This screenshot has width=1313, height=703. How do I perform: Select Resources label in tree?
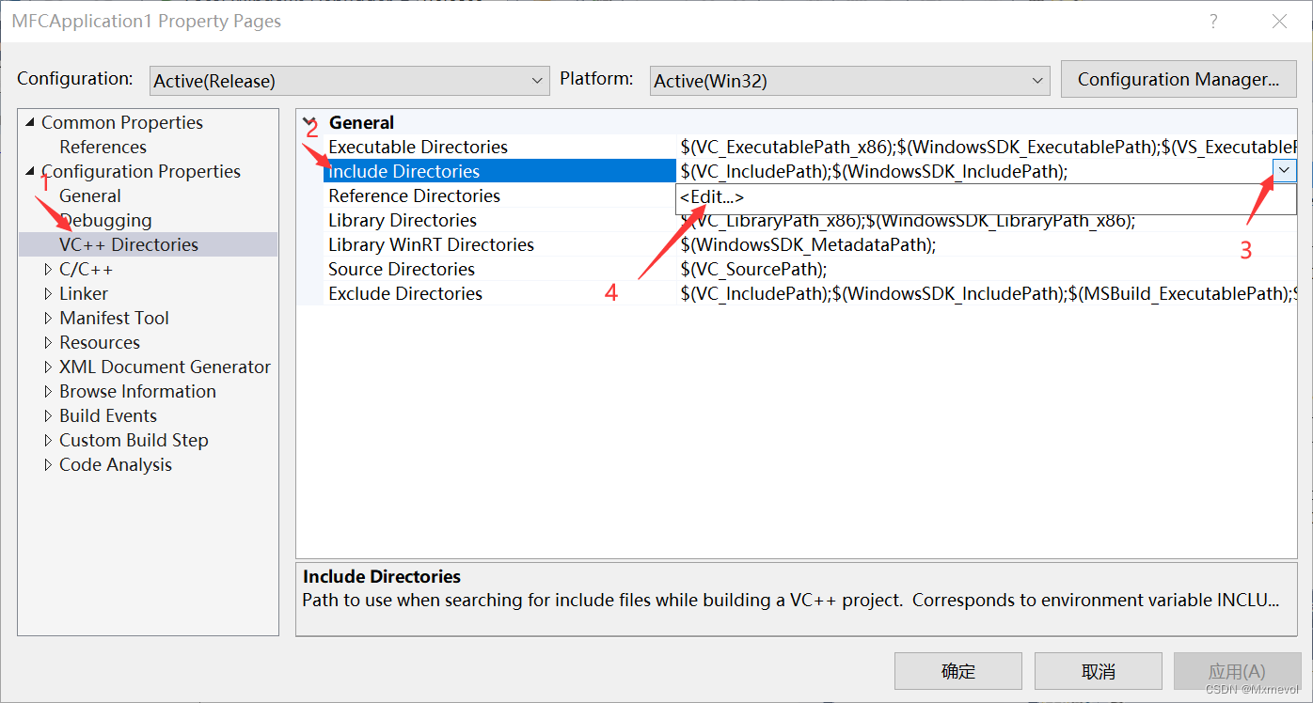(x=100, y=342)
